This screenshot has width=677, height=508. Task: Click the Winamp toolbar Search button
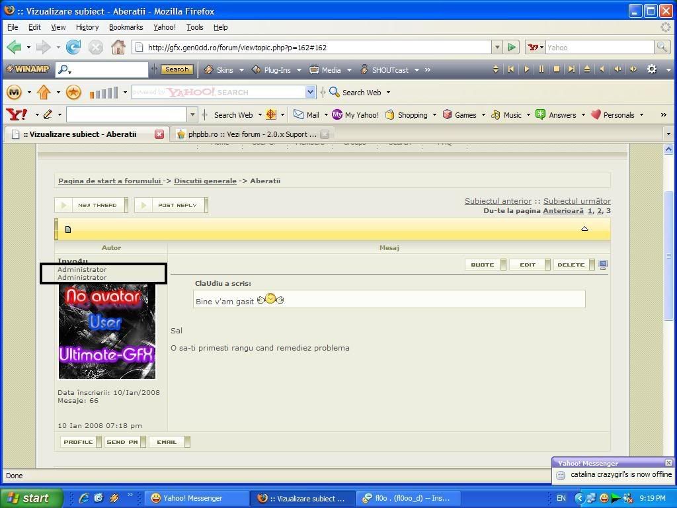[x=177, y=69]
